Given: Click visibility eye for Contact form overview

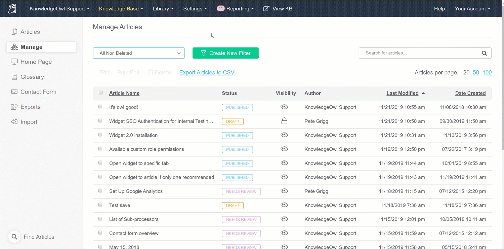Looking at the screenshot, I should tap(284, 233).
